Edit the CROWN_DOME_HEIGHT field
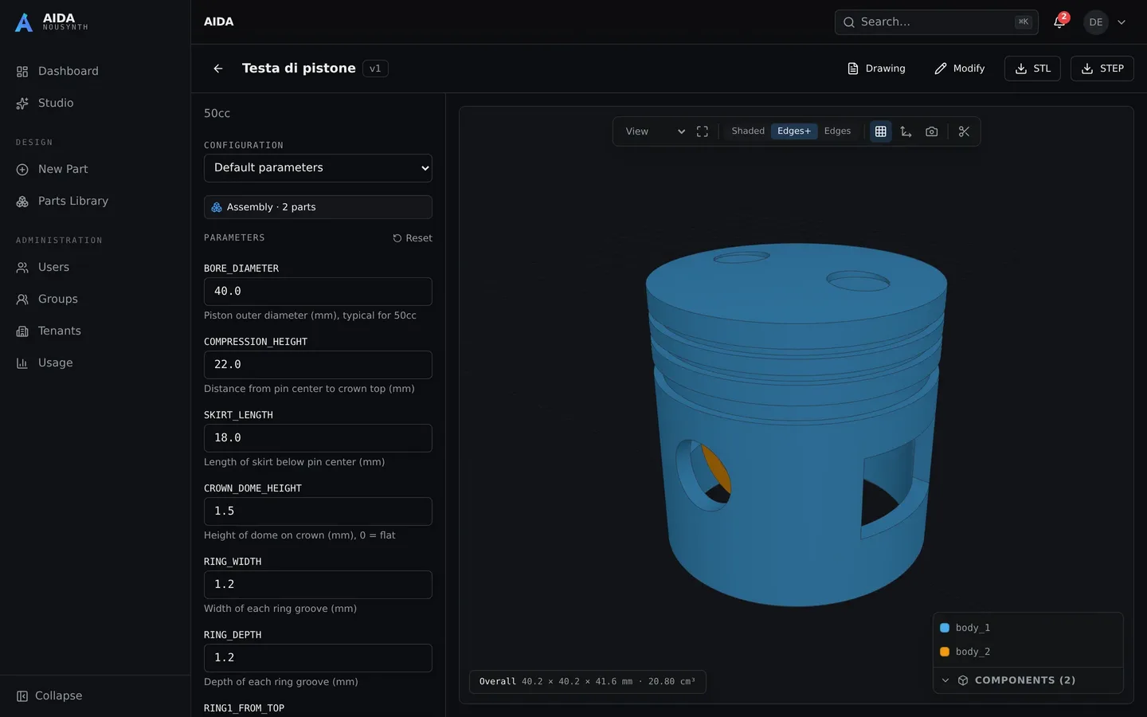1147x717 pixels. click(318, 511)
